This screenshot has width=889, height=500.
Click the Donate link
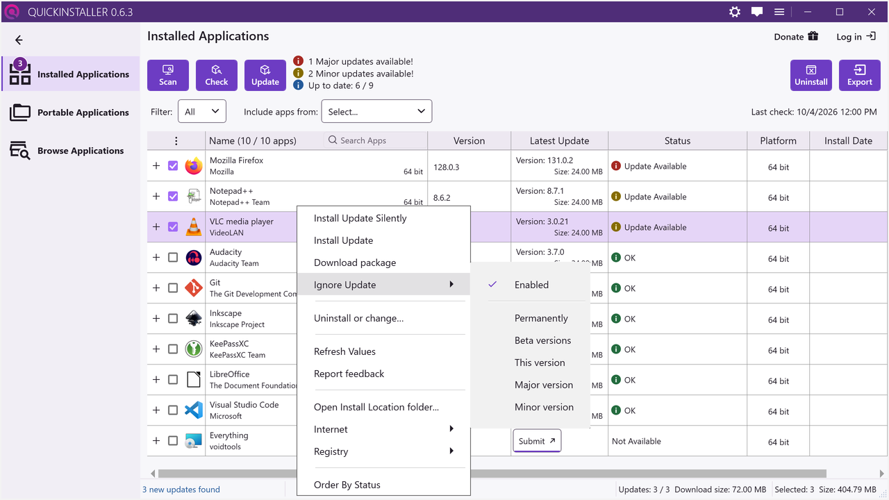click(x=796, y=37)
